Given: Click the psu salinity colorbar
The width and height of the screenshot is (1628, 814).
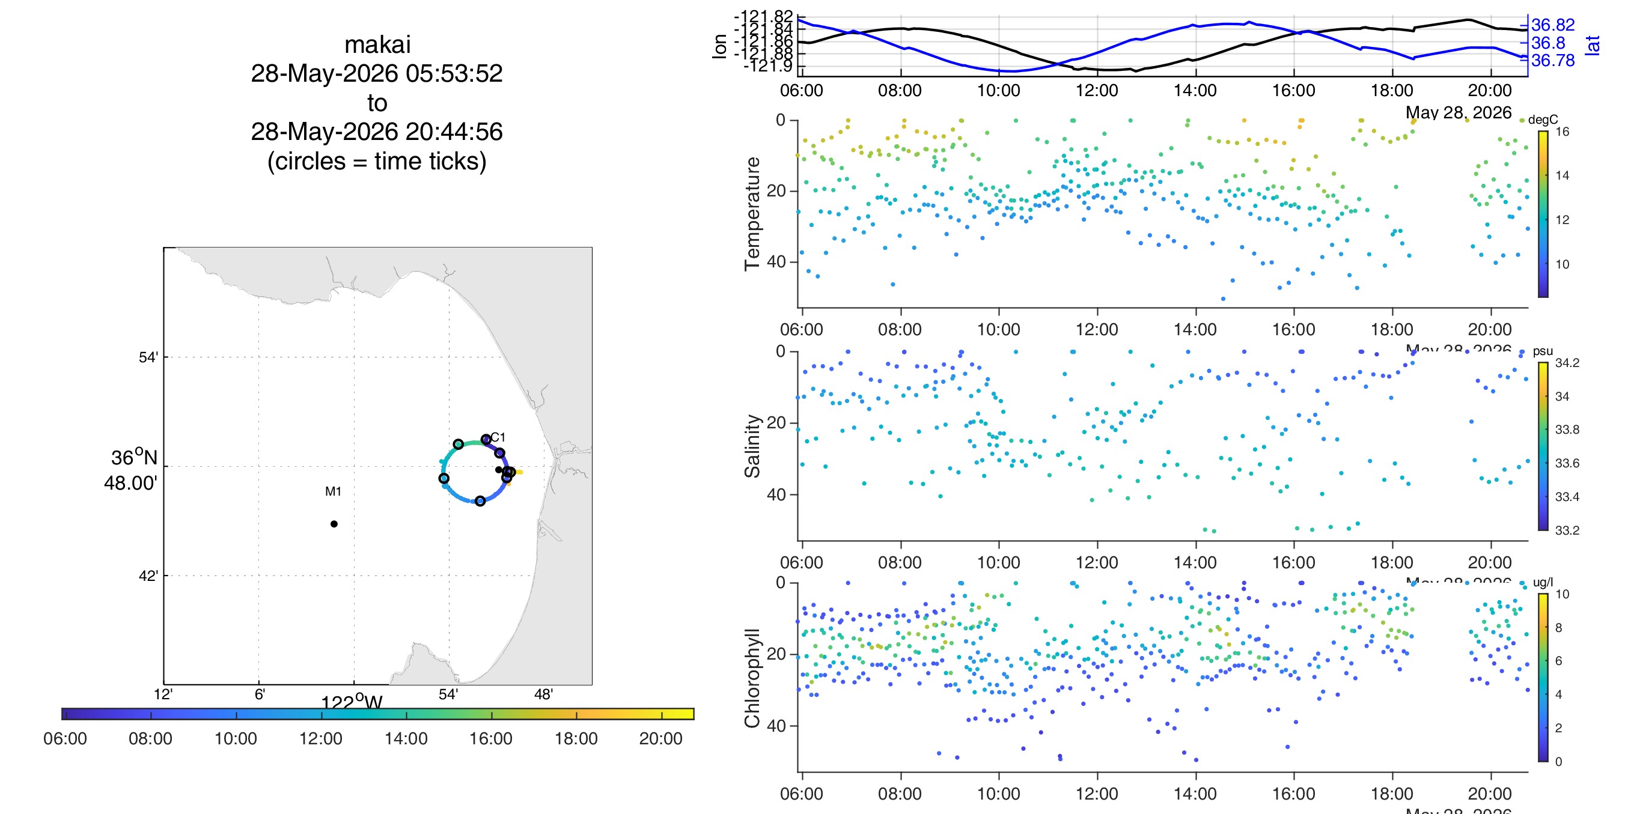Looking at the screenshot, I should tap(1543, 446).
